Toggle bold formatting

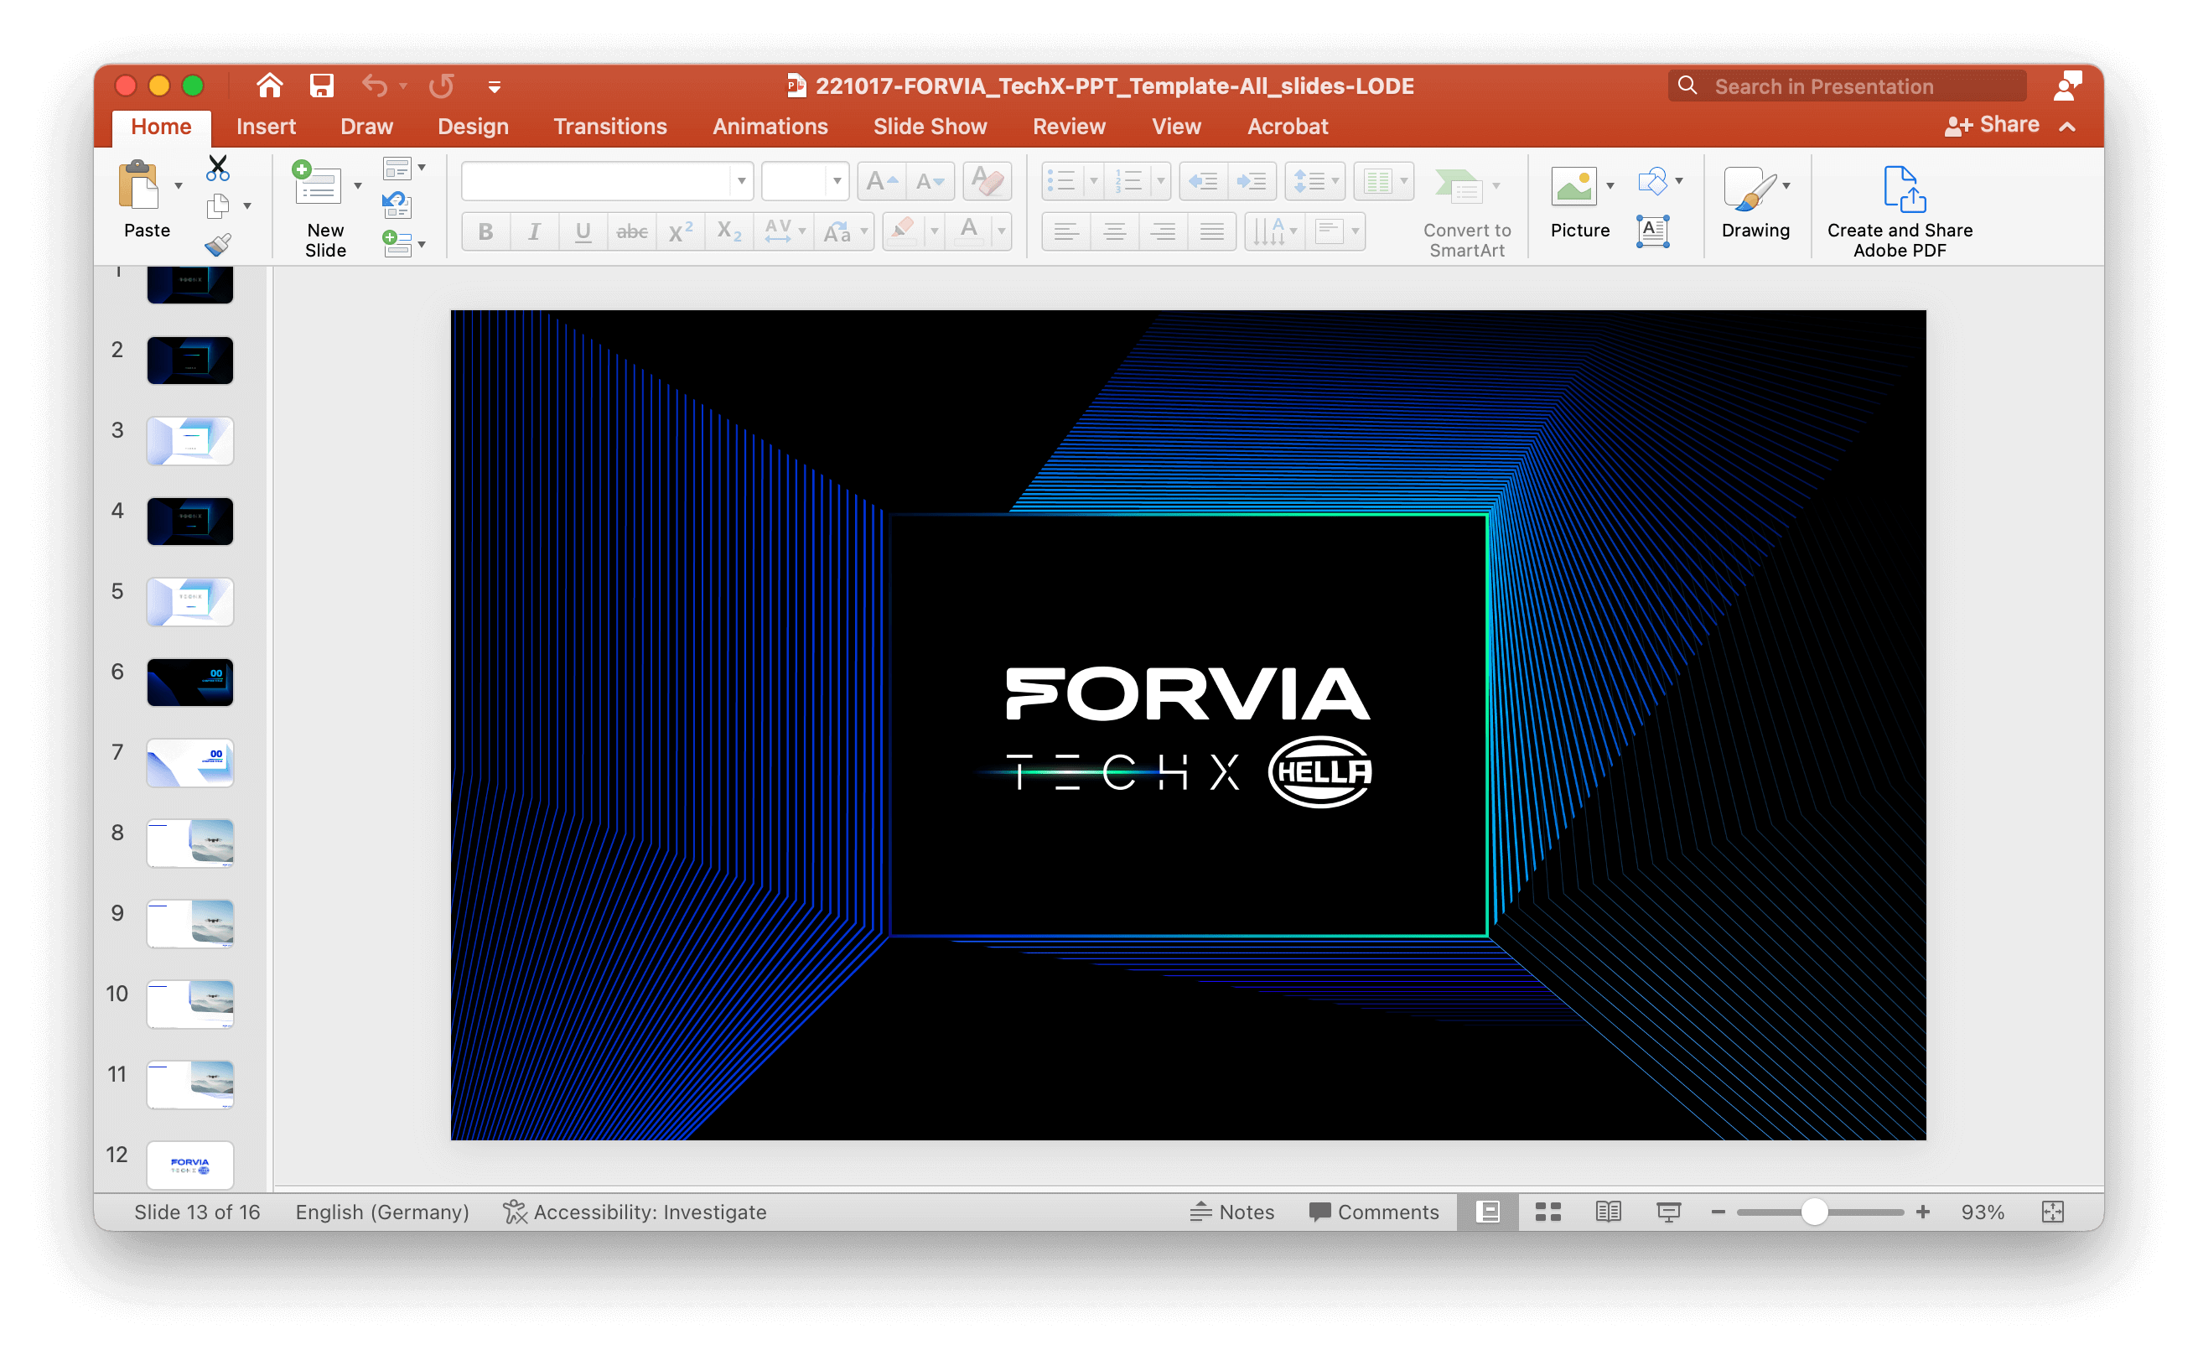(485, 232)
